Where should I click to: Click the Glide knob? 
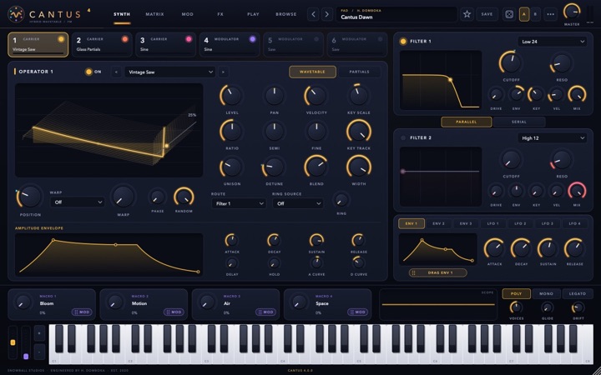(x=547, y=307)
